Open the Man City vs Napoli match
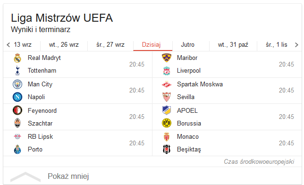Image resolution: width=304 pixels, height=185 pixels. [x=78, y=91]
